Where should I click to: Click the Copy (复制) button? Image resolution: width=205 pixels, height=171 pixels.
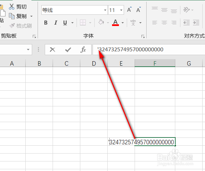(x=17, y=16)
